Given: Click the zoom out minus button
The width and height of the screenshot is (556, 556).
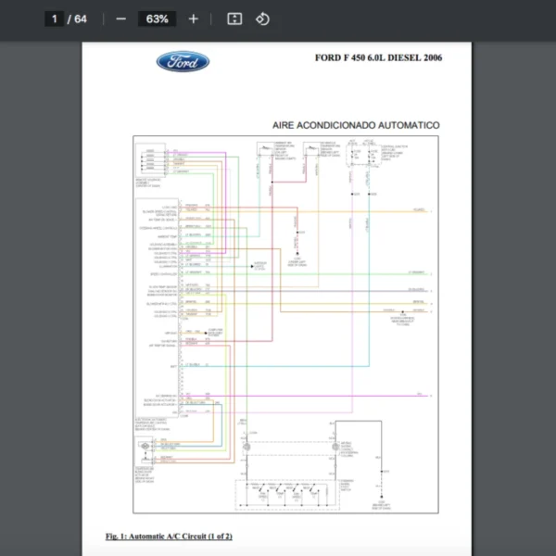Looking at the screenshot, I should coord(120,19).
